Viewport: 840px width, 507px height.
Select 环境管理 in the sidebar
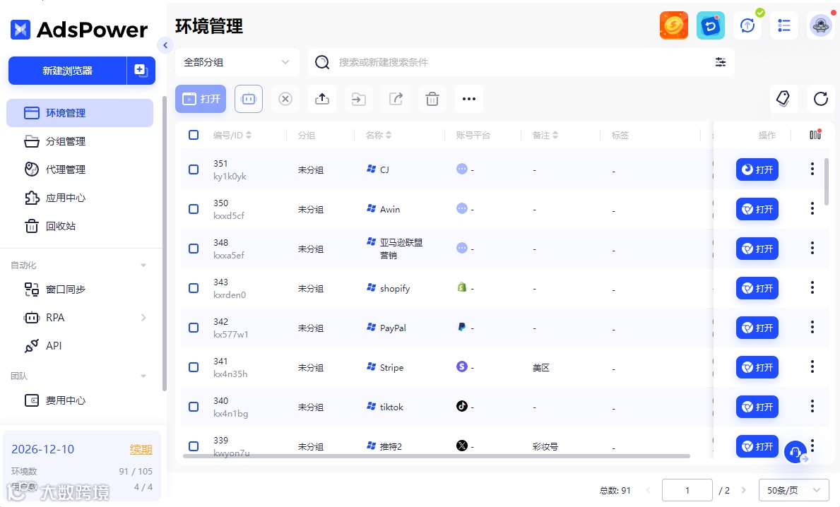[x=80, y=113]
